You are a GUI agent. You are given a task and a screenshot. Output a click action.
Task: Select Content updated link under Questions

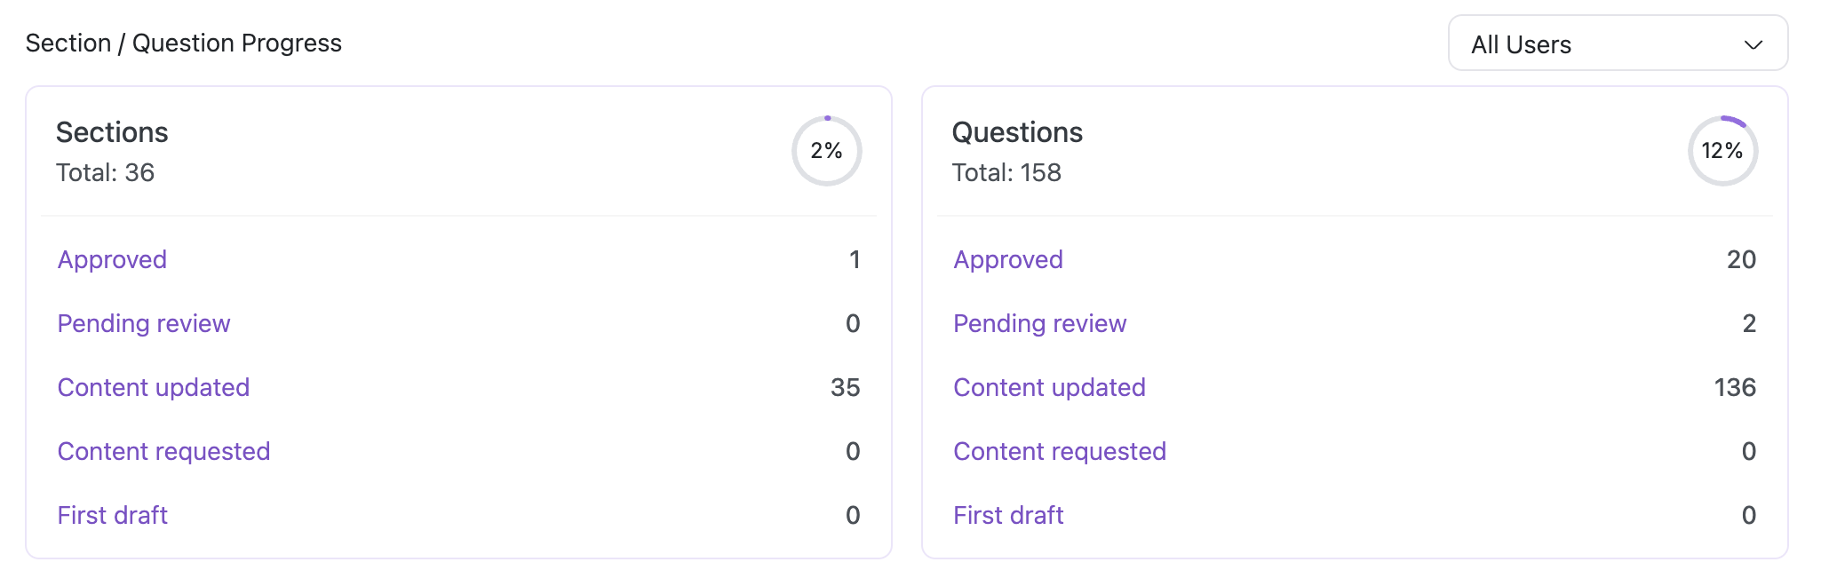(x=1049, y=387)
